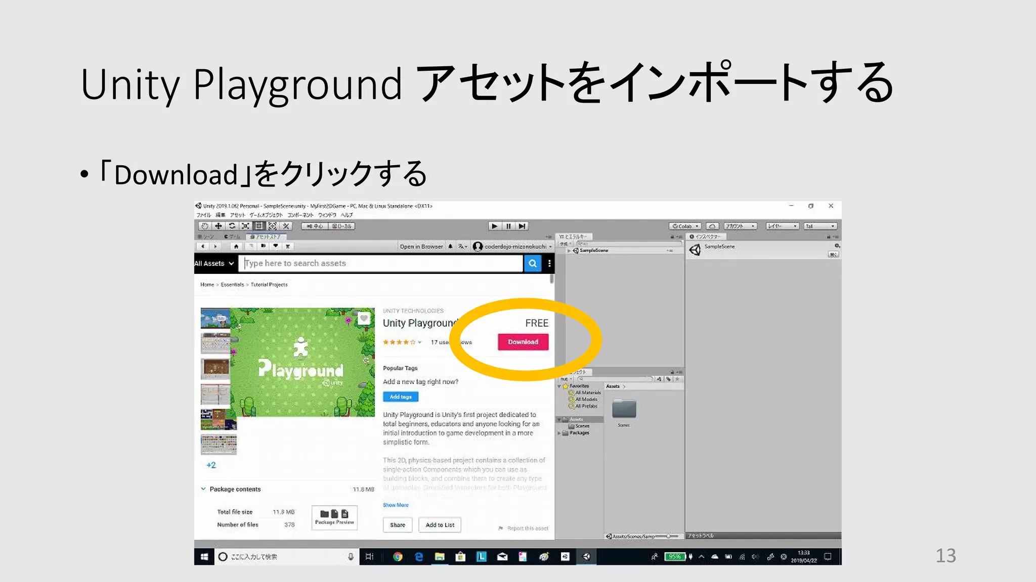
Task: Click the Step forward button
Action: [x=522, y=226]
